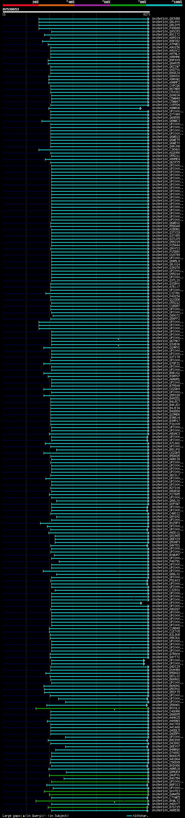
Task: Select hit label UniRef100_Q6WEU3
Action: [166, 137]
